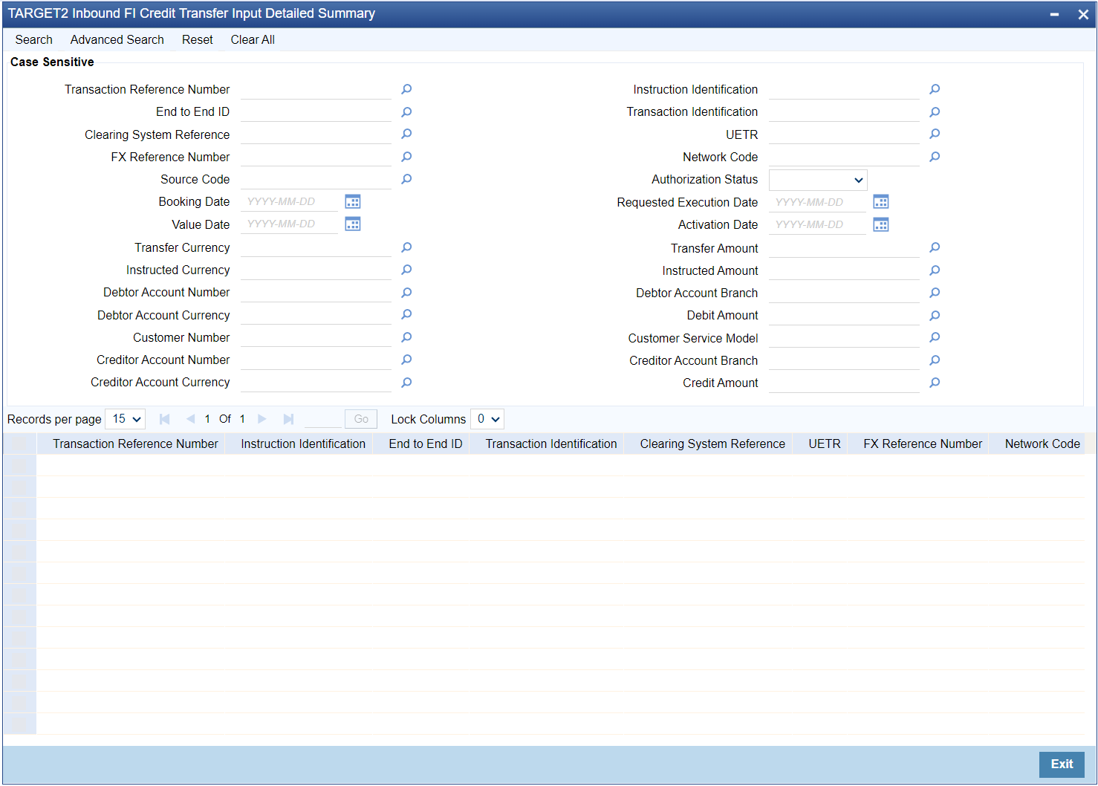Open lookup for FX Reference Number

[x=406, y=157]
